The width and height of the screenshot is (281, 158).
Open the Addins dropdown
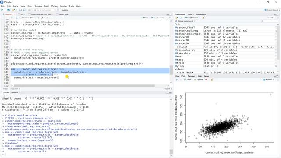pos(66,10)
